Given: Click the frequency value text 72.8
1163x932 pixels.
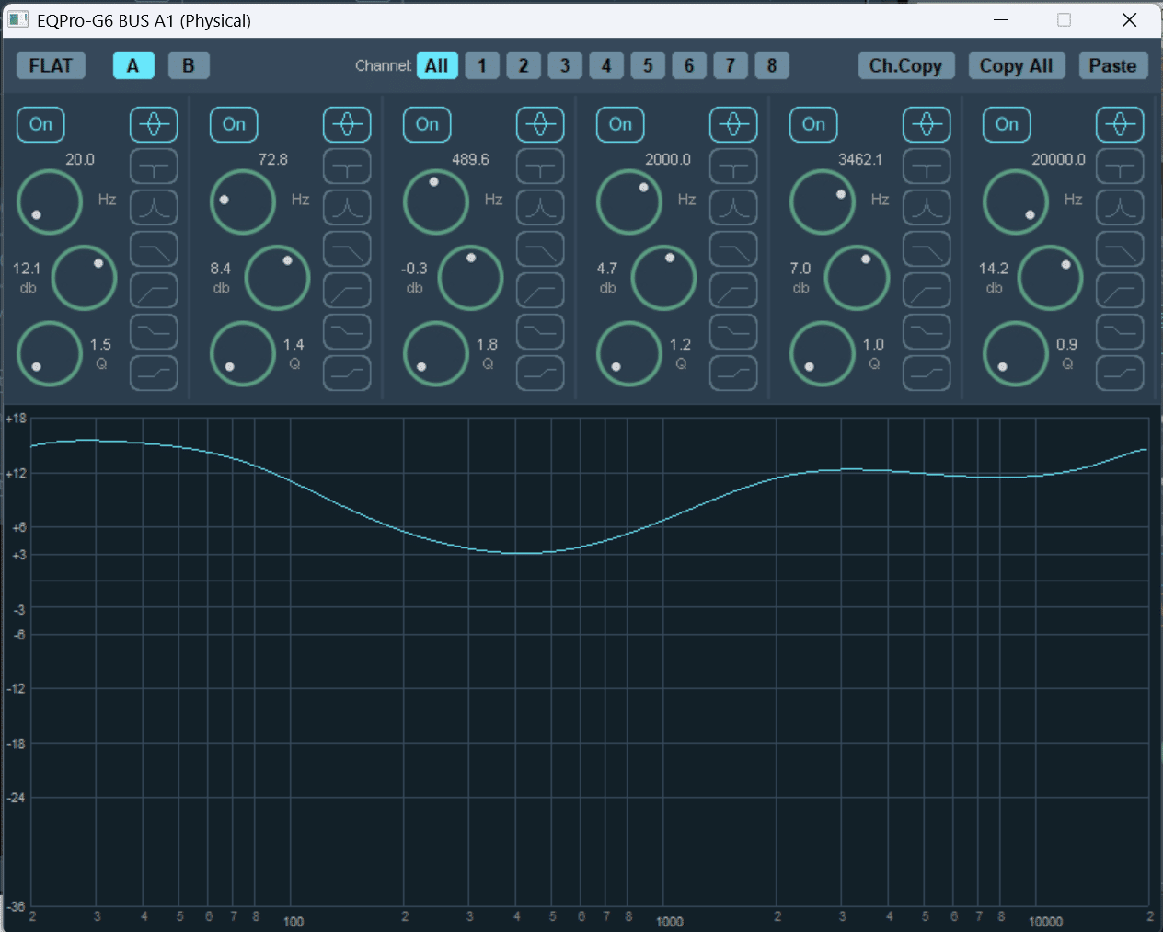Looking at the screenshot, I should [273, 159].
